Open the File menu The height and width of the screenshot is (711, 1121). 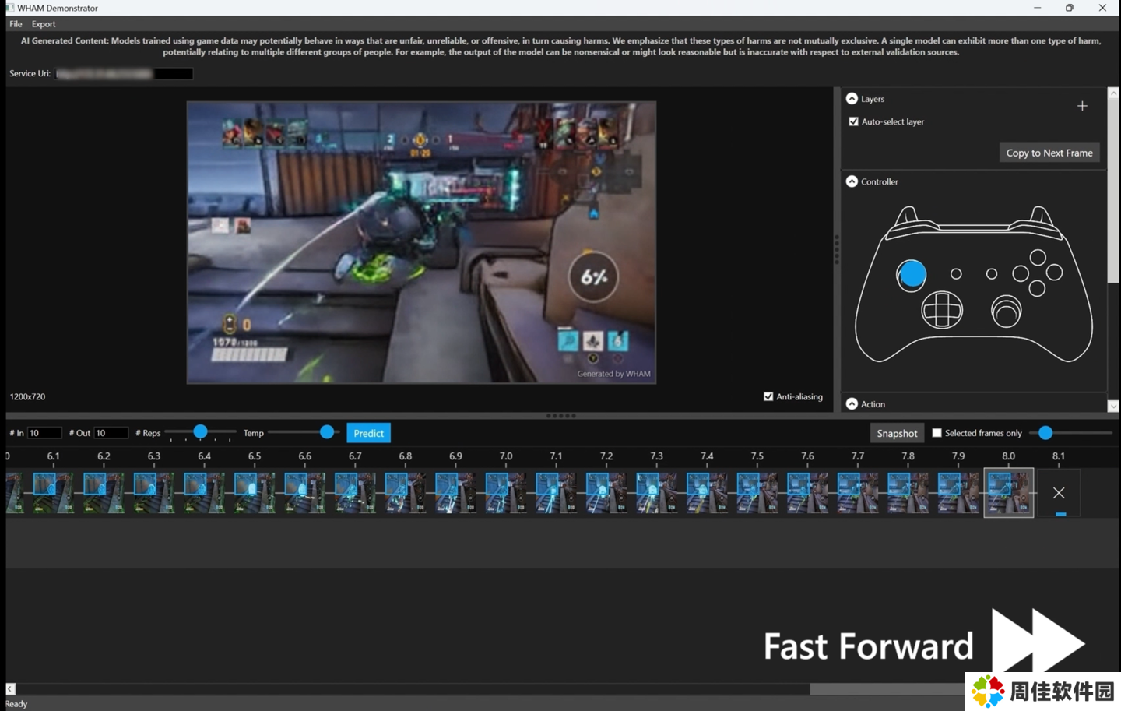[x=16, y=24]
